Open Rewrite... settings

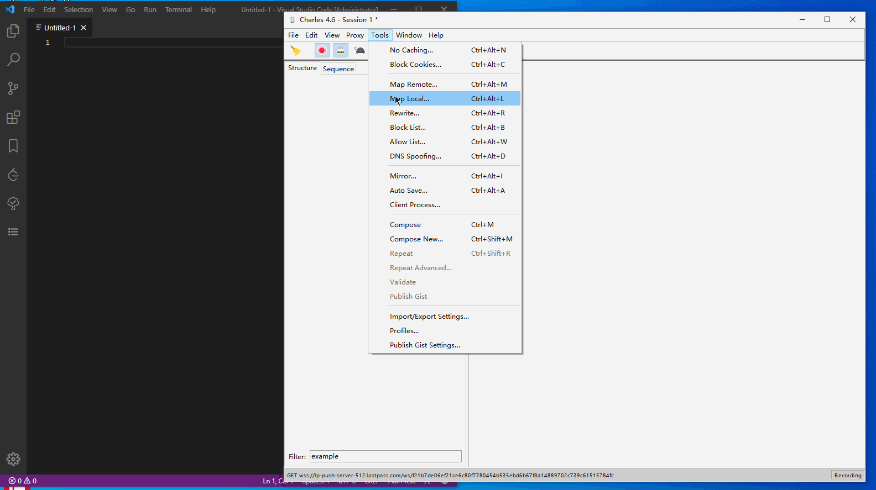[x=445, y=113]
